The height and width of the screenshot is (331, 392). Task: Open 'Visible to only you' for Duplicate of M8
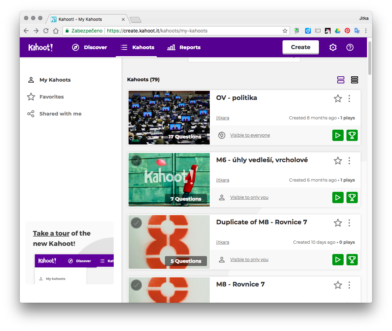(249, 260)
